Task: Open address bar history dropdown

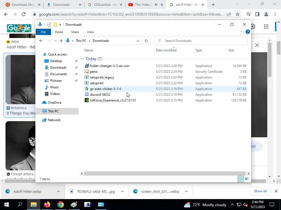Action: [x=138, y=41]
